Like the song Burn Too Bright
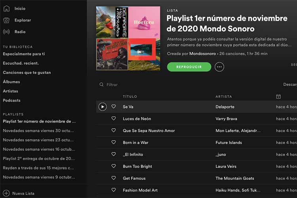297x198 pixels. pos(114,166)
